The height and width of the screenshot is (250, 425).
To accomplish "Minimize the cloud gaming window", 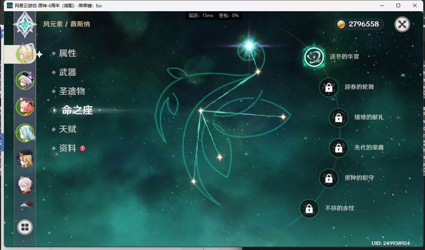I will [x=382, y=5].
